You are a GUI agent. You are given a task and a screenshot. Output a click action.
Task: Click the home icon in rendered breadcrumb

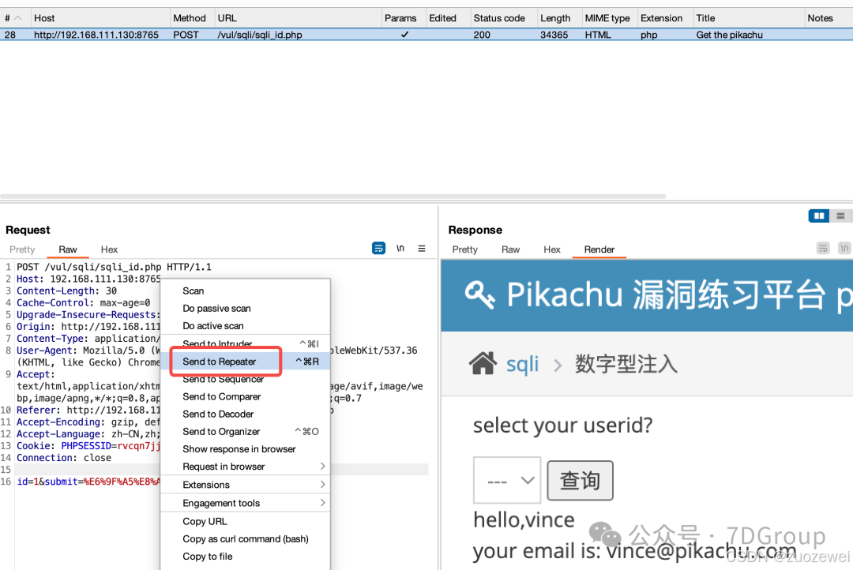point(483,363)
